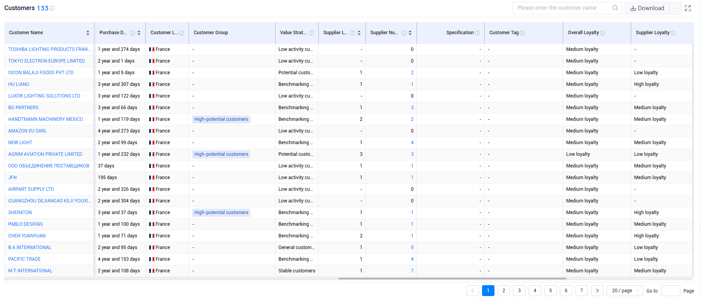Open B A INTERNATIONAL customer link
Image resolution: width=701 pixels, height=298 pixels.
pos(30,247)
